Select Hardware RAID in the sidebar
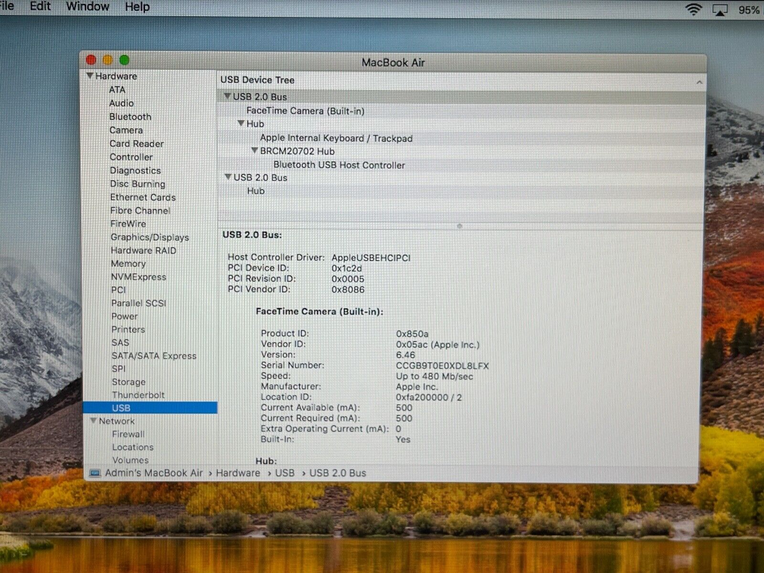The image size is (764, 573). (x=143, y=250)
